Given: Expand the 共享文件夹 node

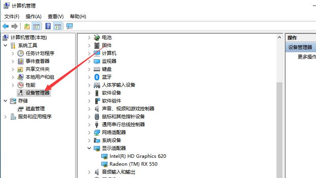Looking at the screenshot, I should (x=13, y=69).
